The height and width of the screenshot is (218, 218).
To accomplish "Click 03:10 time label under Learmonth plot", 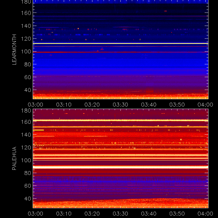I will coord(64,105).
